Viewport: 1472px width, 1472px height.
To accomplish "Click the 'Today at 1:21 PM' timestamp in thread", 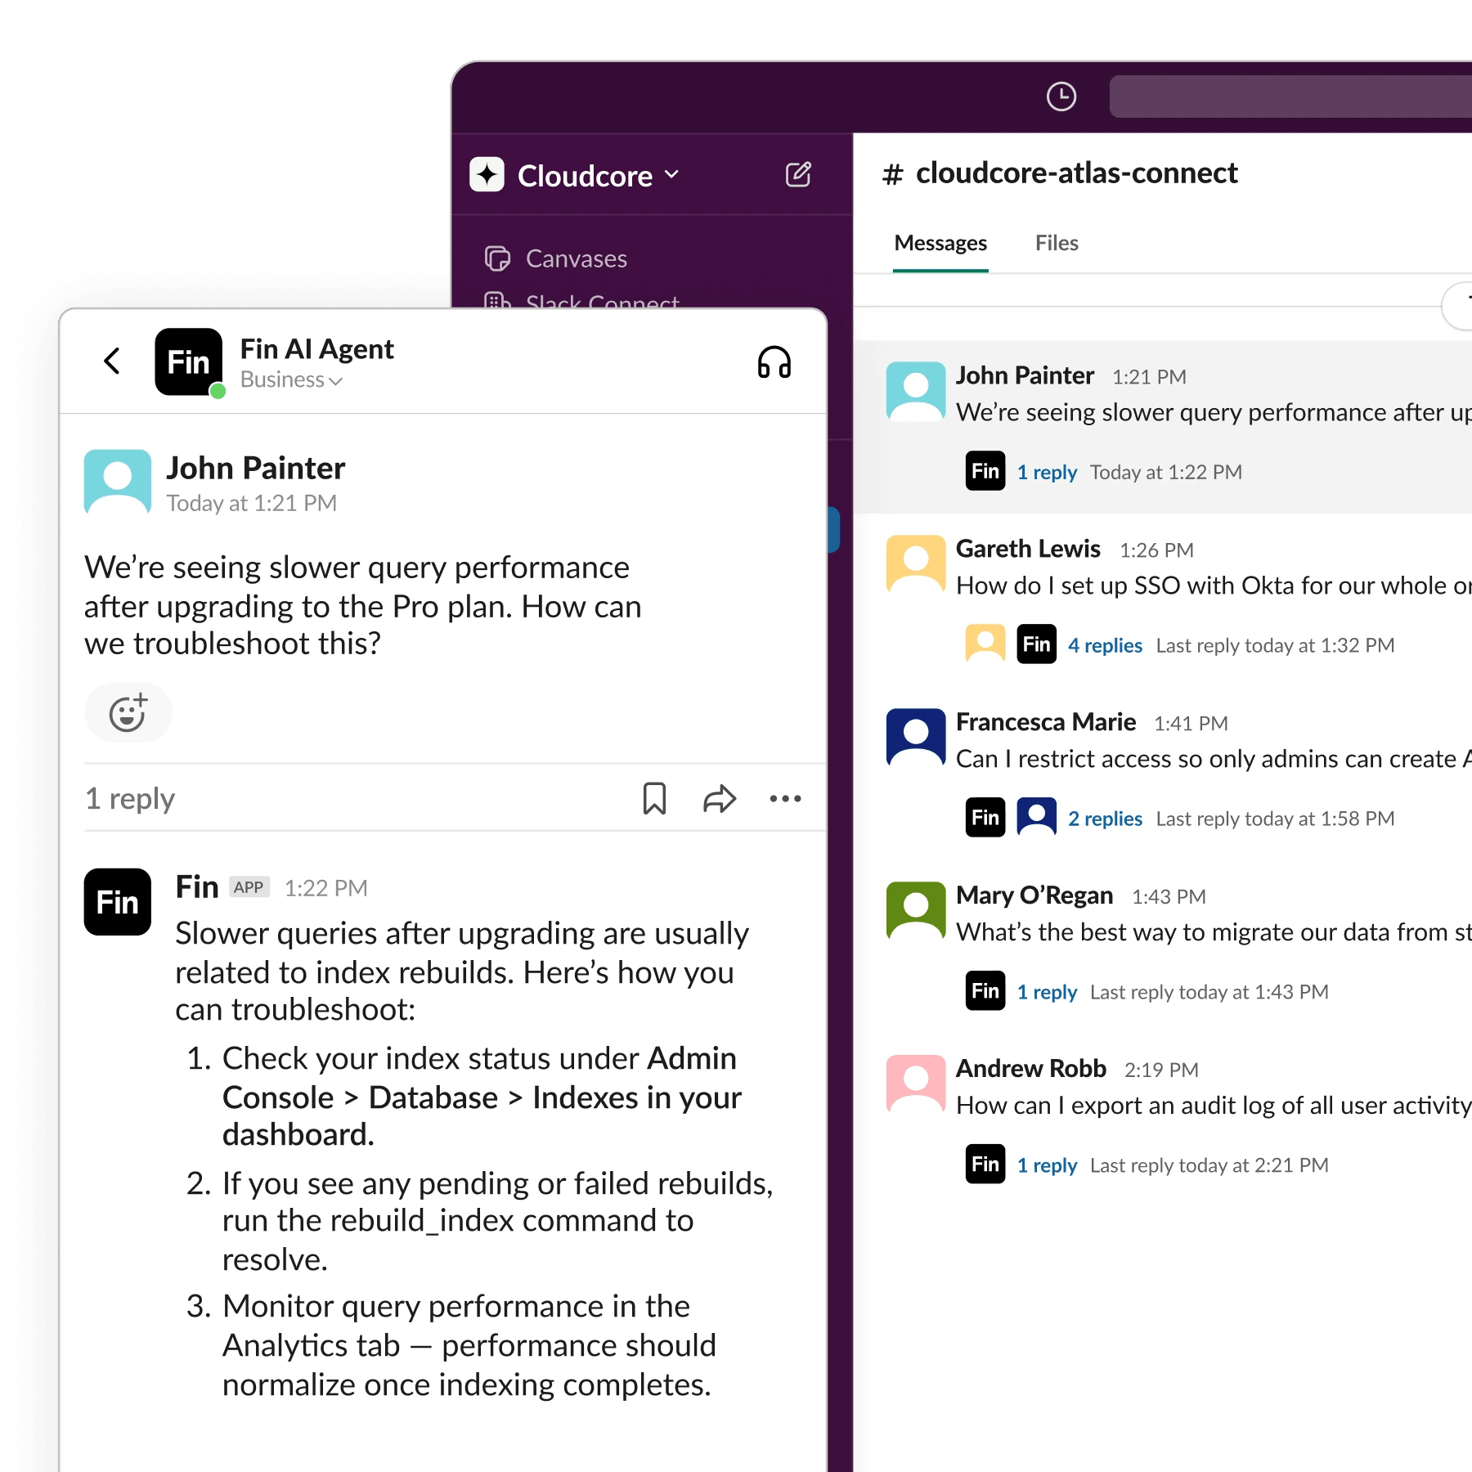I will pyautogui.click(x=251, y=503).
